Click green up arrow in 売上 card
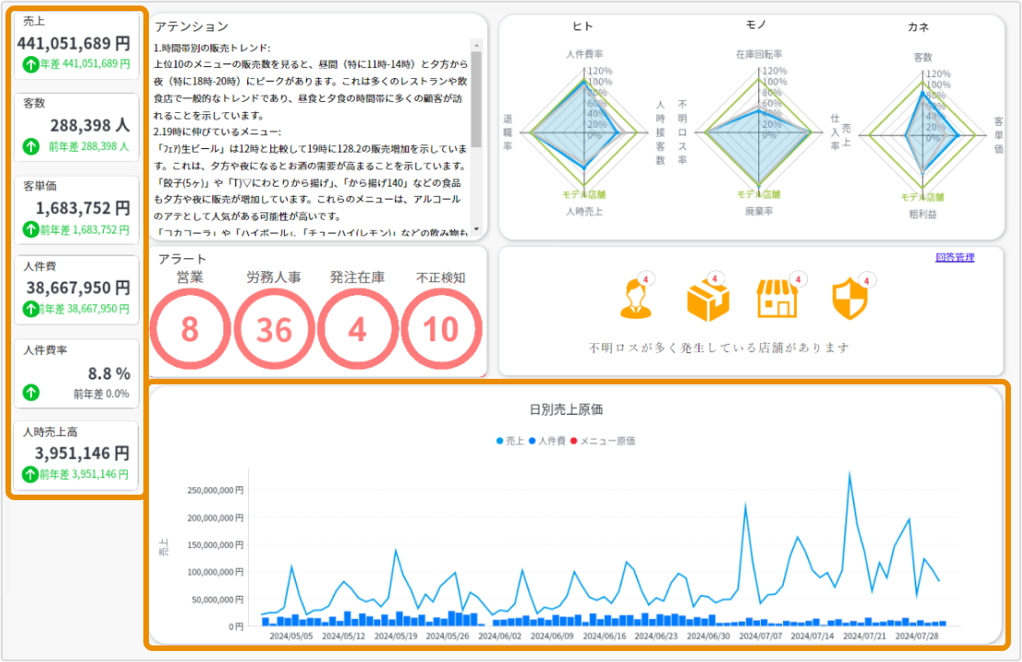 [30, 64]
